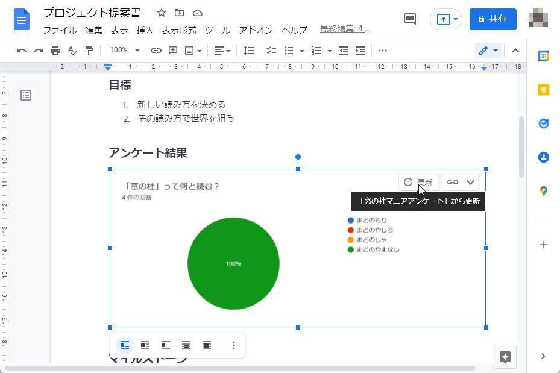Run the spelling and grammar check icon
The height and width of the screenshot is (373, 560).
pos(72,51)
